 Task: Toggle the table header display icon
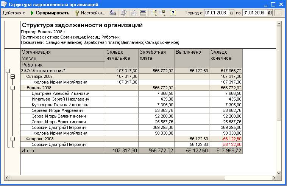143,13
